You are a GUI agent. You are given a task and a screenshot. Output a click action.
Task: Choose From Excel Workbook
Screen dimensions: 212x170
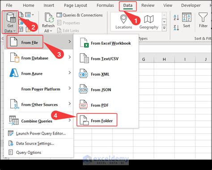[106, 43]
